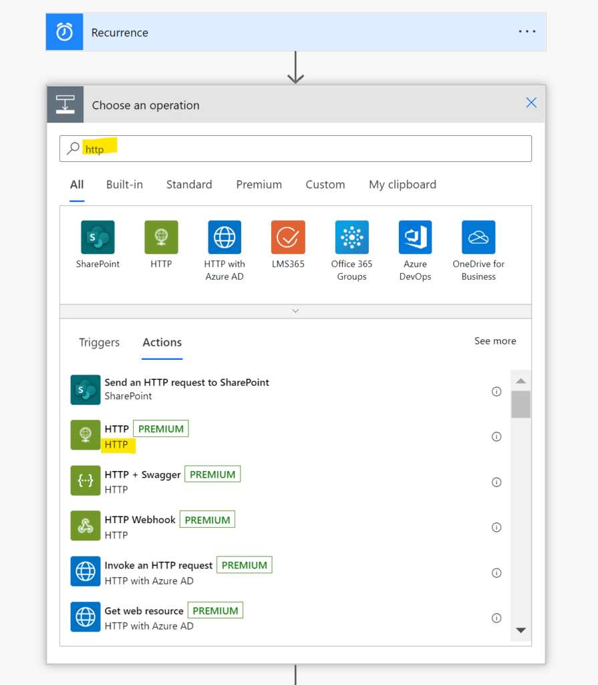Open the Recurrence step ellipsis menu
Viewport: 598px width, 685px height.
pyautogui.click(x=527, y=32)
